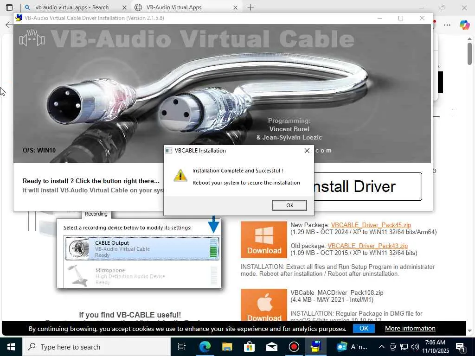The height and width of the screenshot is (356, 475).
Task: Open the VBCABLE_Driver_Pack43.zip old package link
Action: (x=367, y=246)
